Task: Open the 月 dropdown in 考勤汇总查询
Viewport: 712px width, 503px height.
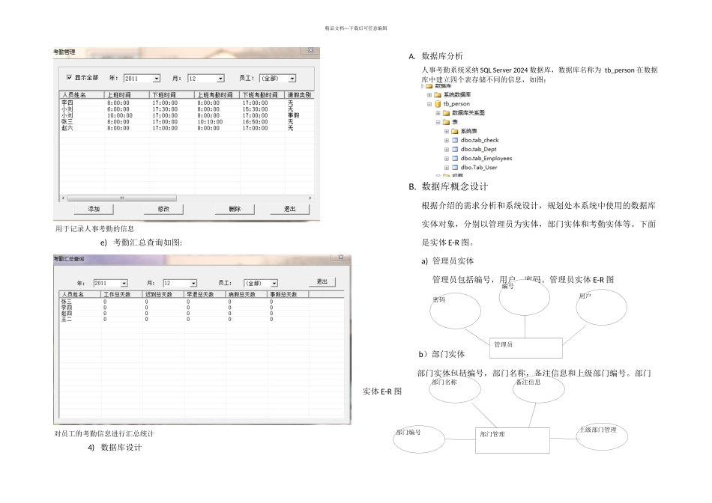Action: click(x=193, y=283)
